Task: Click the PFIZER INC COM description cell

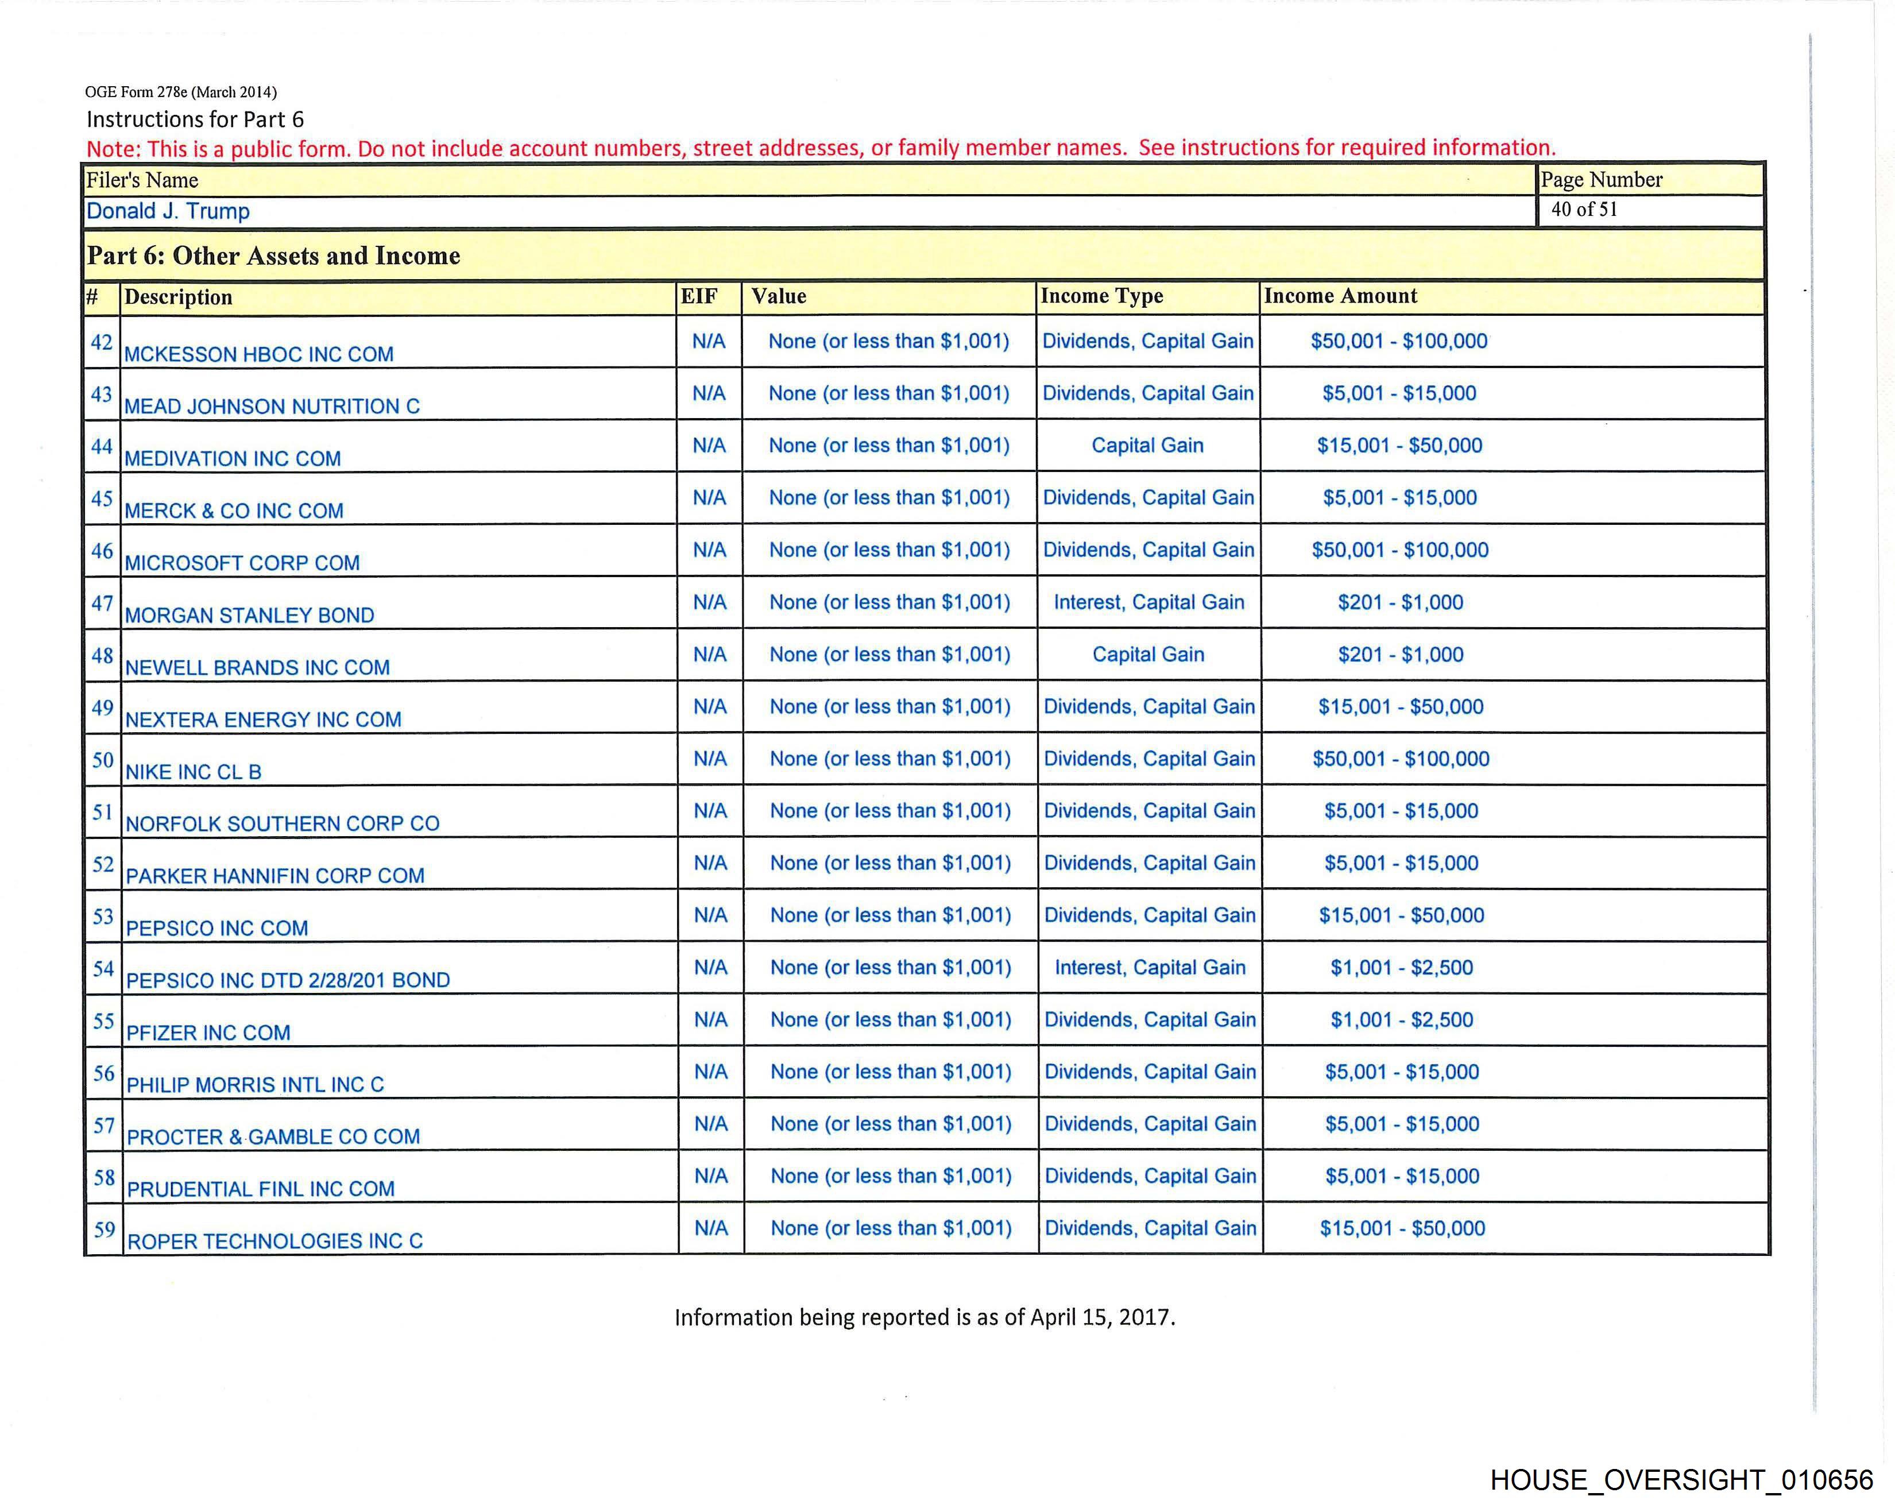Action: pos(208,1032)
